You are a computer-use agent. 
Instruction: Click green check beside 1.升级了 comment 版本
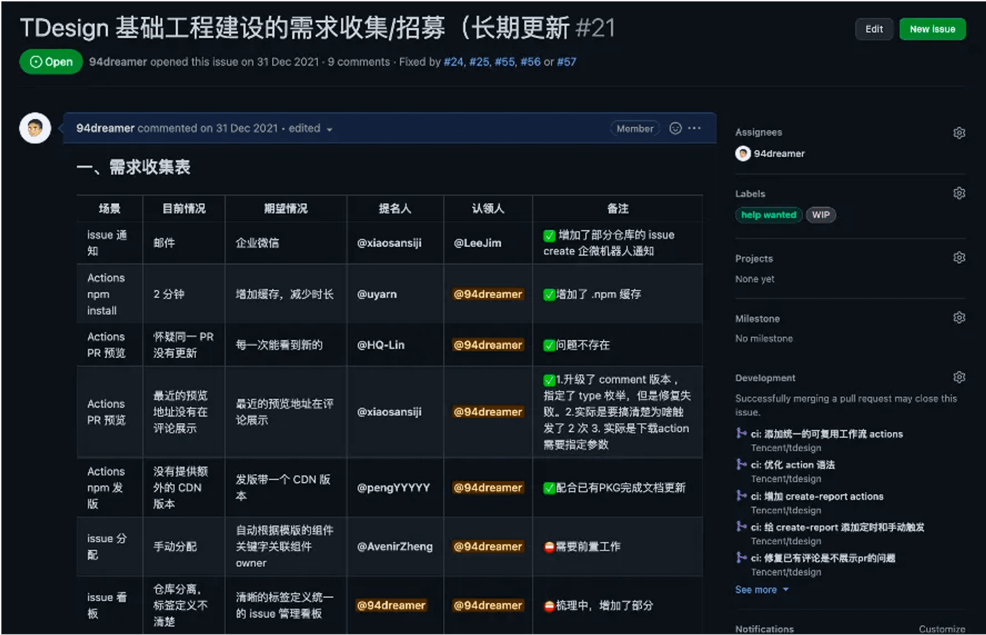click(549, 380)
